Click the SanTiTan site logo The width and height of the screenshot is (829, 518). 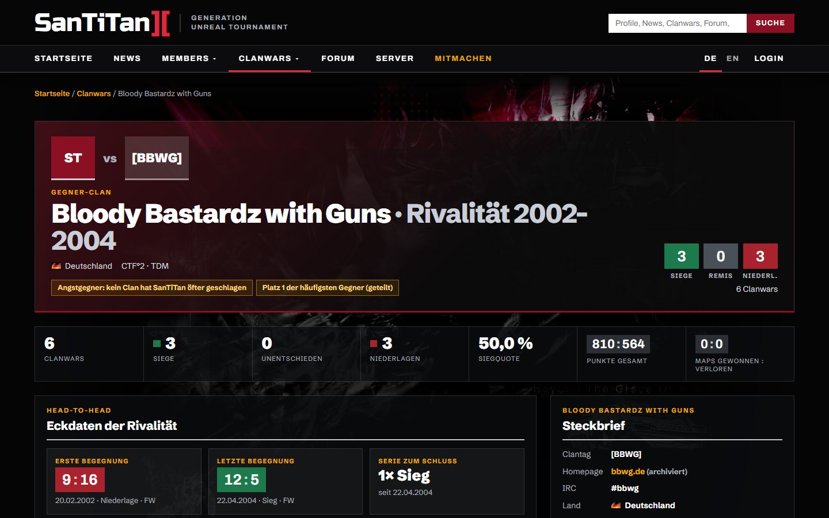pos(102,23)
